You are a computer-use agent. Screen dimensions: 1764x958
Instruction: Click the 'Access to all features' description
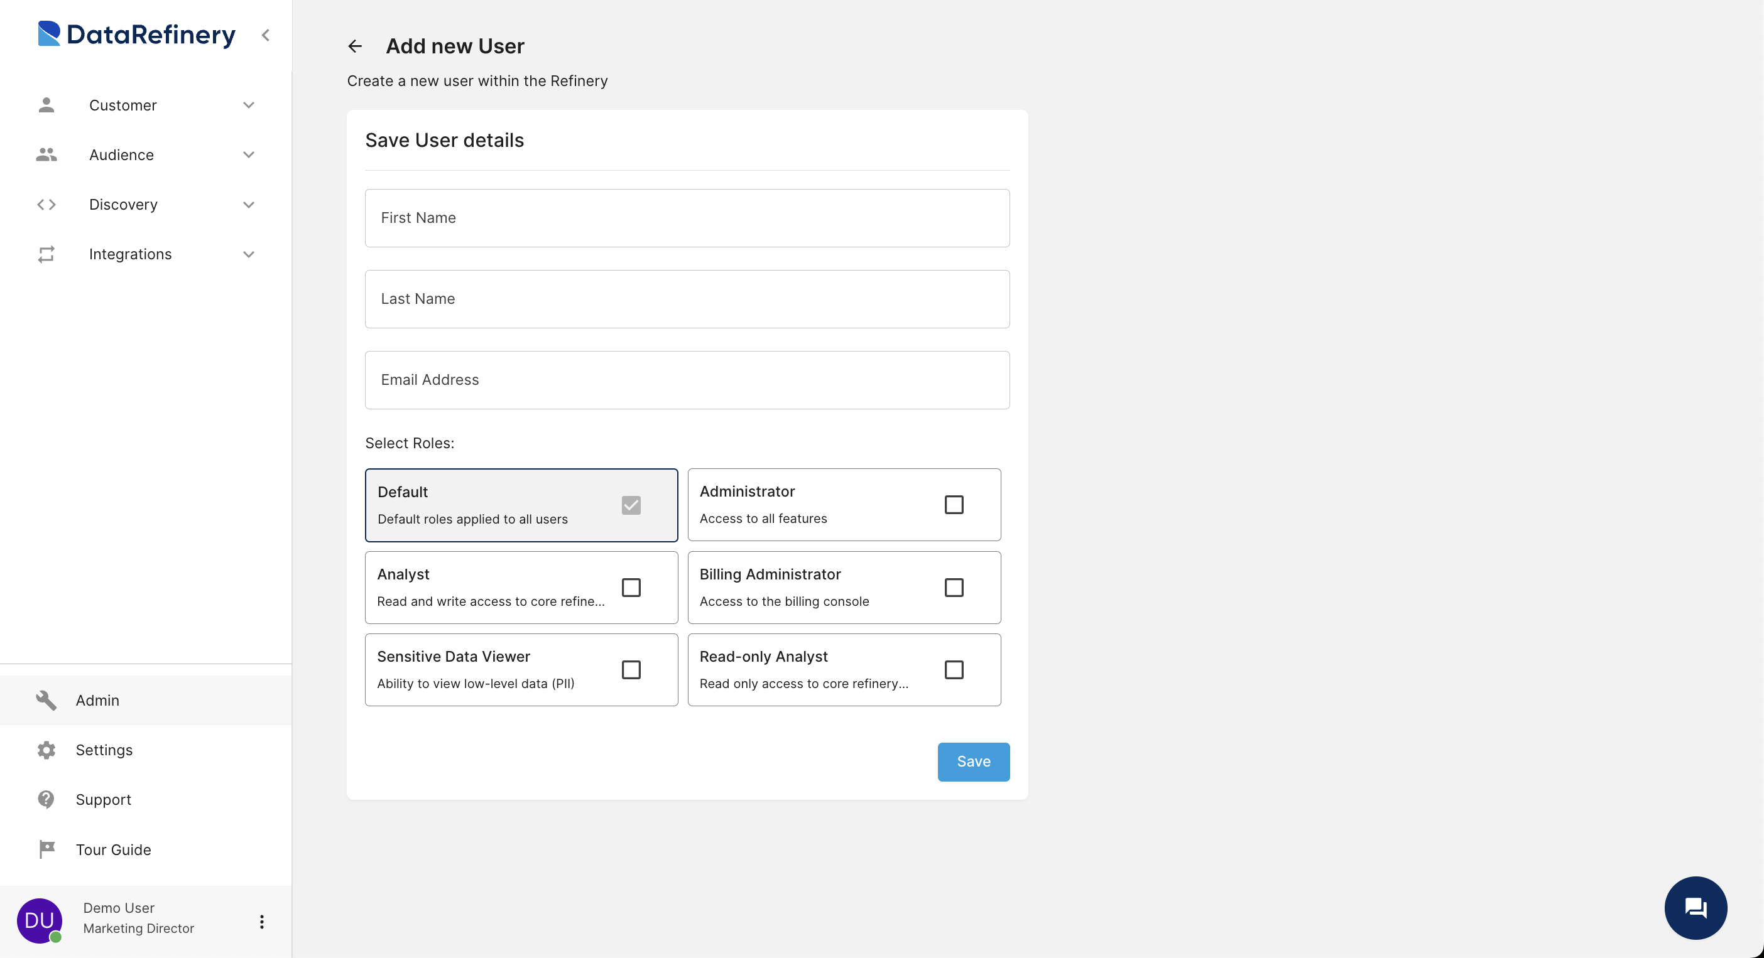click(x=763, y=518)
